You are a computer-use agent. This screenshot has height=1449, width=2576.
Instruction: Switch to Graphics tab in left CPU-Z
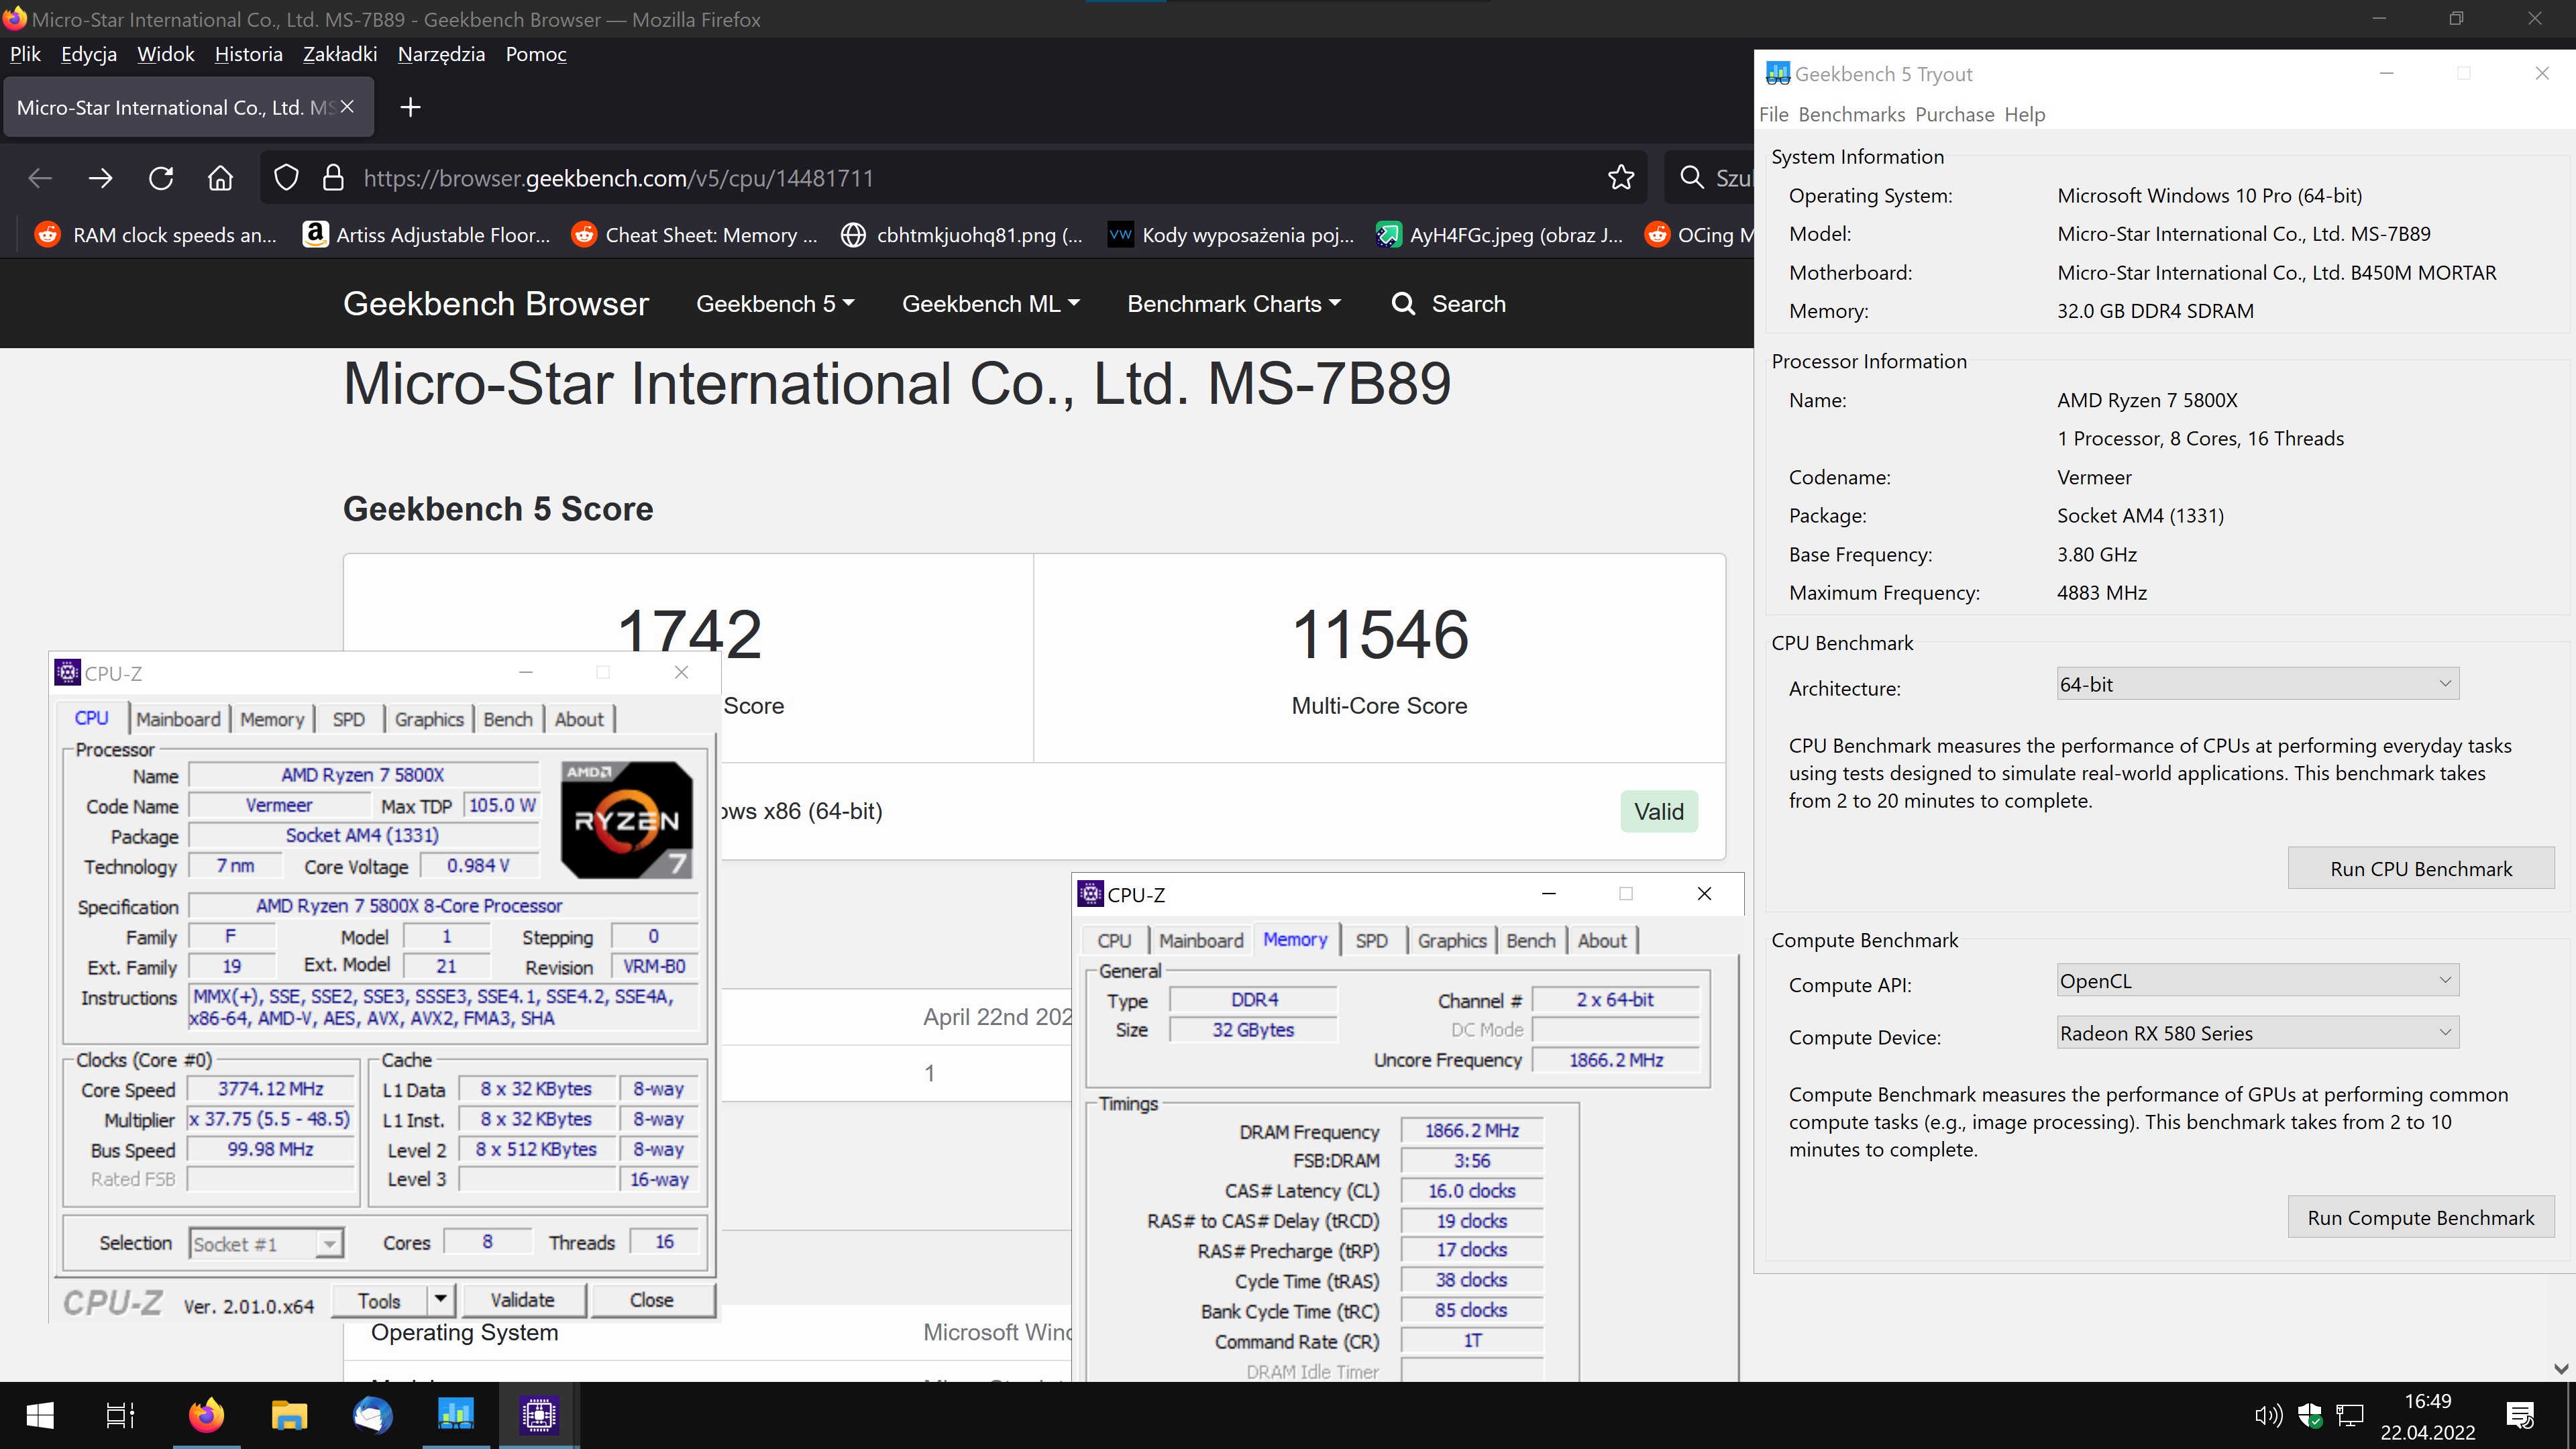tap(429, 719)
